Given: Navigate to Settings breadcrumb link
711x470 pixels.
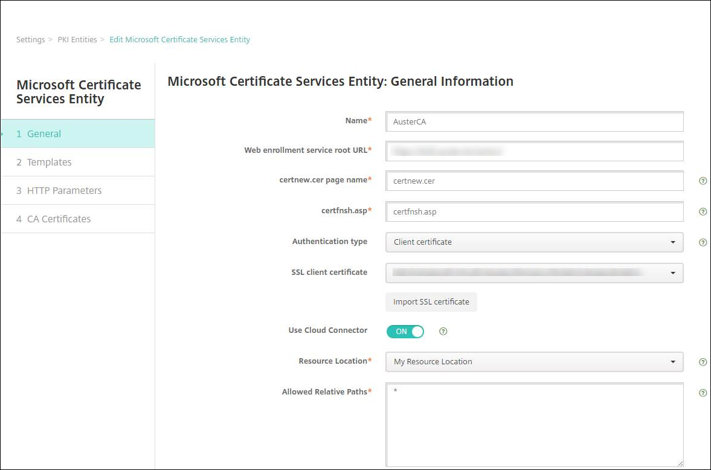Looking at the screenshot, I should [x=30, y=40].
